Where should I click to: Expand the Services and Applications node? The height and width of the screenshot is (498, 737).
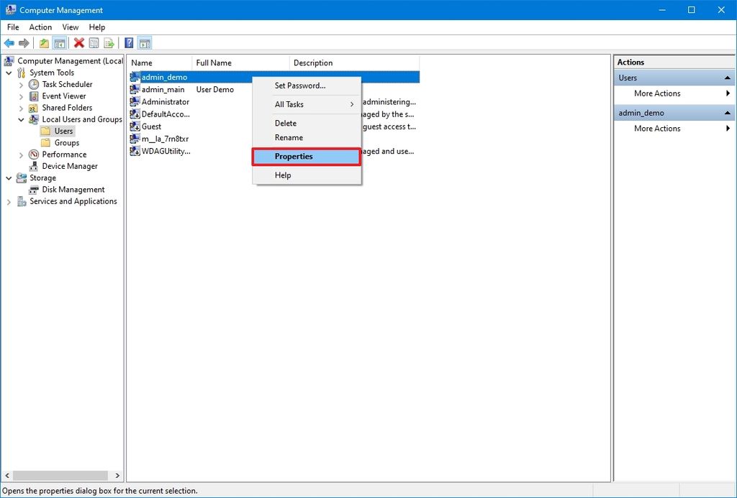[9, 201]
